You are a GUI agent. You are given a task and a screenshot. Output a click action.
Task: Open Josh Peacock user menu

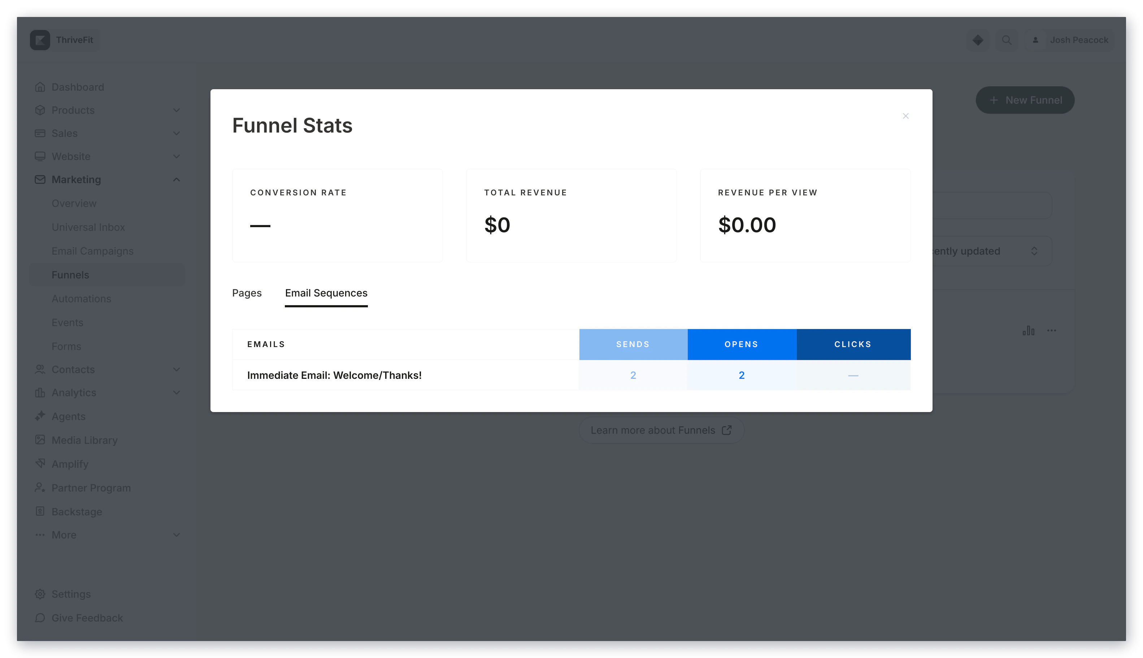(x=1069, y=40)
